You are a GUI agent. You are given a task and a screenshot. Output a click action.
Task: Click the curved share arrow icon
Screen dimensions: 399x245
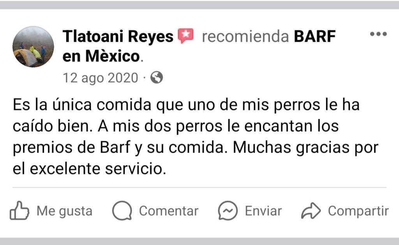(311, 211)
